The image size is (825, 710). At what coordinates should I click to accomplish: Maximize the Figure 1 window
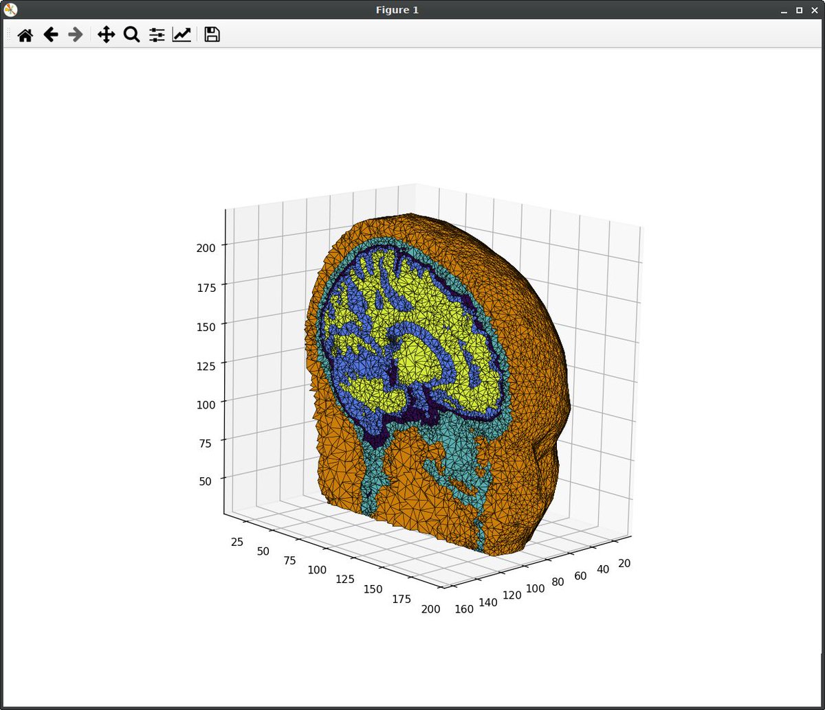tap(799, 10)
